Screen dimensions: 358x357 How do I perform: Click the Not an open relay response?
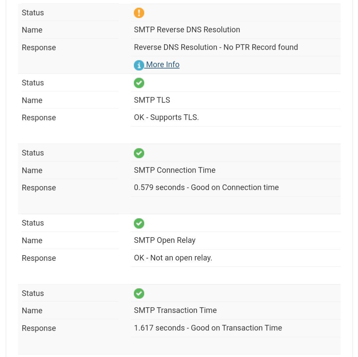173,258
